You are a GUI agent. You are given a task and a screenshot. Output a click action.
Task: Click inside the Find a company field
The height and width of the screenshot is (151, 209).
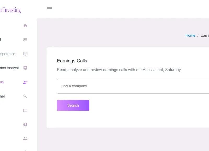click(x=104, y=86)
